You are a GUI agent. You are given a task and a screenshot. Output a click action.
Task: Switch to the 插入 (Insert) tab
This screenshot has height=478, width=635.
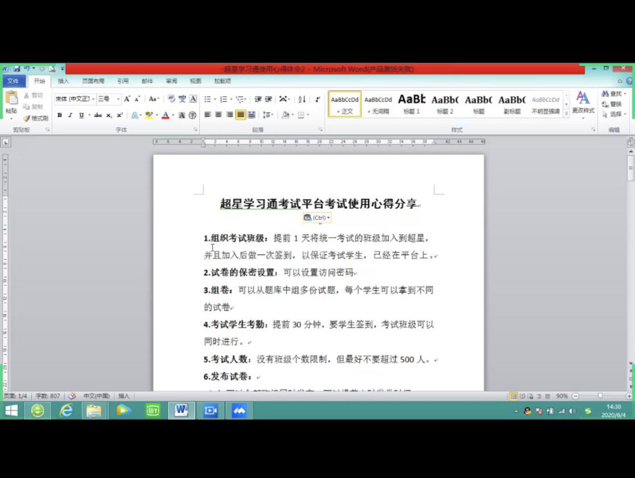tap(63, 81)
